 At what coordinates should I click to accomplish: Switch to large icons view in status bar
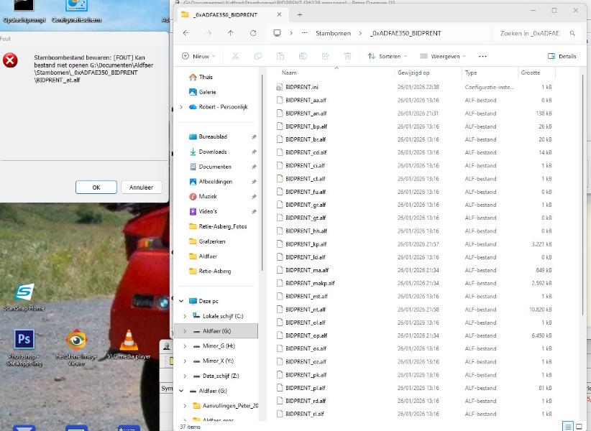point(580,426)
